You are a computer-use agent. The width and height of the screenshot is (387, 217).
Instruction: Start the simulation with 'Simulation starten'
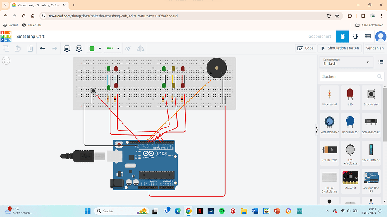(339, 48)
